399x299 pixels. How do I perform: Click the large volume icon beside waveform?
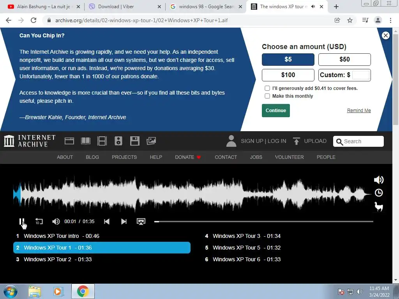point(379,180)
